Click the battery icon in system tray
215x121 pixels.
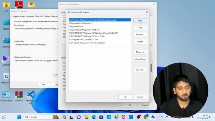pos(193,117)
